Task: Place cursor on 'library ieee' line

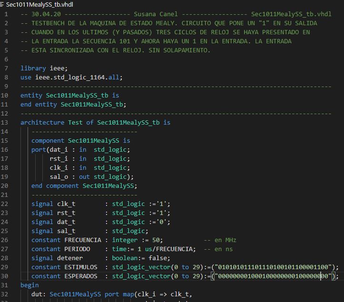Action: point(40,68)
